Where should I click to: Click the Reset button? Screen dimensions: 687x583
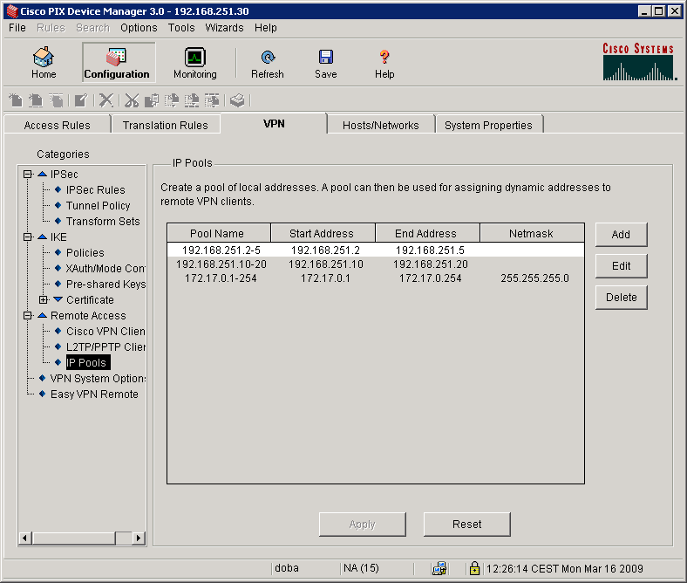(x=466, y=525)
